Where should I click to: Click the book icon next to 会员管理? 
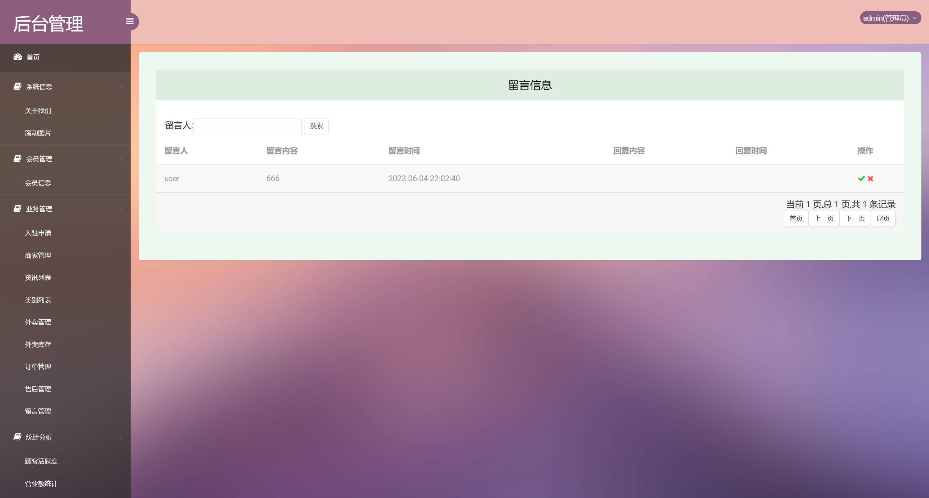17,158
